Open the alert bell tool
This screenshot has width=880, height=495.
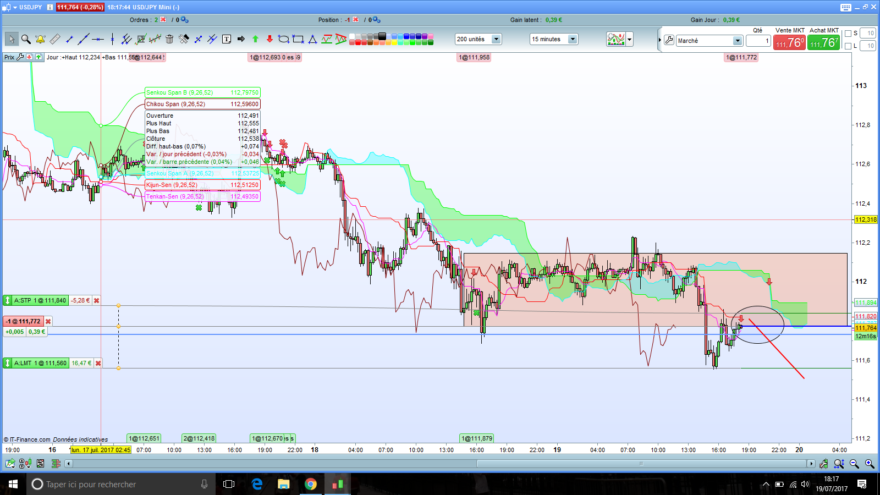(x=40, y=39)
